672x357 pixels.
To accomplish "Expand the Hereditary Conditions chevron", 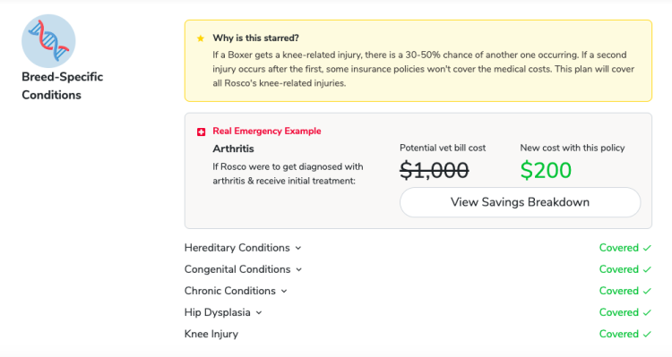I will click(298, 248).
